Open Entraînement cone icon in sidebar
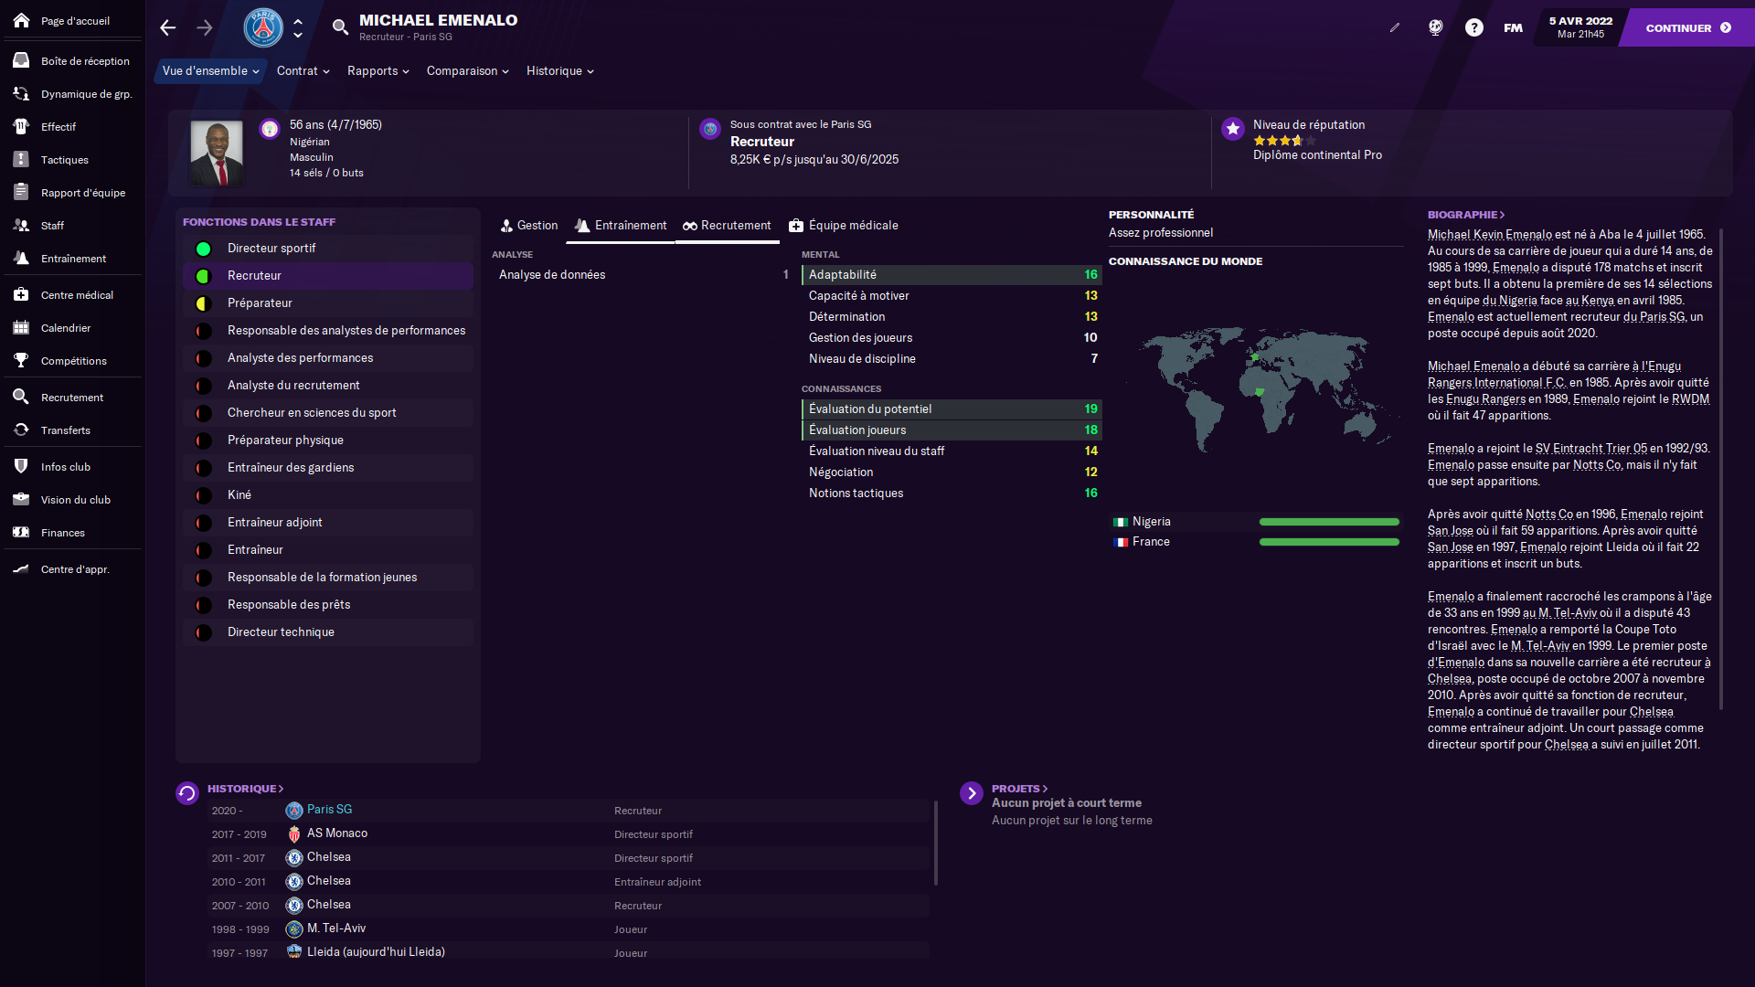 click(x=21, y=258)
